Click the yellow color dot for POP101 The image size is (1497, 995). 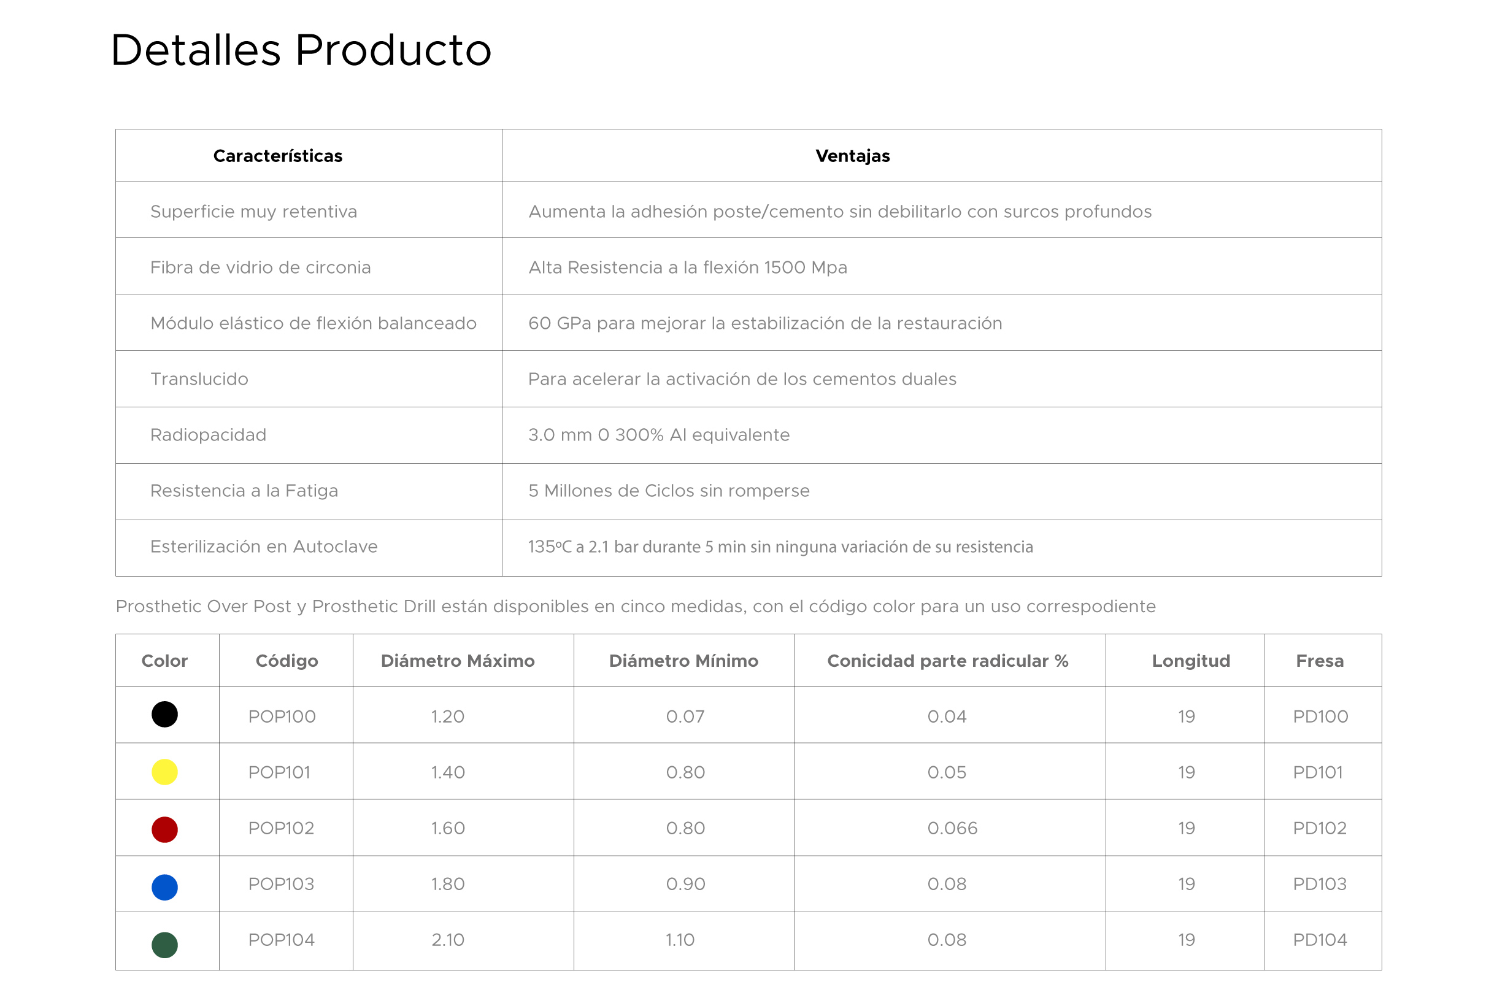pyautogui.click(x=164, y=772)
